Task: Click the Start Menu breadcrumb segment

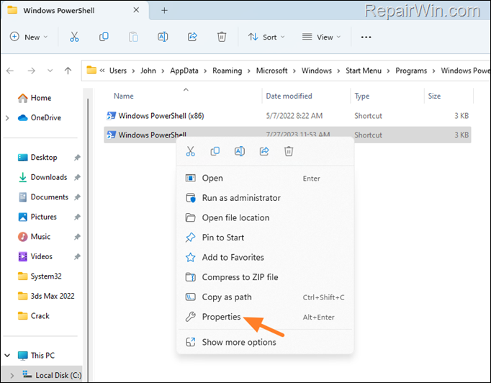Action: coord(364,71)
